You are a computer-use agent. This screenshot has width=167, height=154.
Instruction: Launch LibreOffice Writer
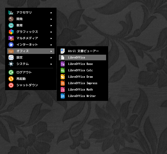click(82, 96)
